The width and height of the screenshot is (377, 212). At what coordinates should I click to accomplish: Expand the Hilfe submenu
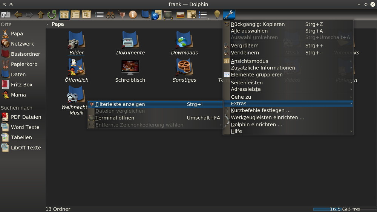pyautogui.click(x=288, y=131)
